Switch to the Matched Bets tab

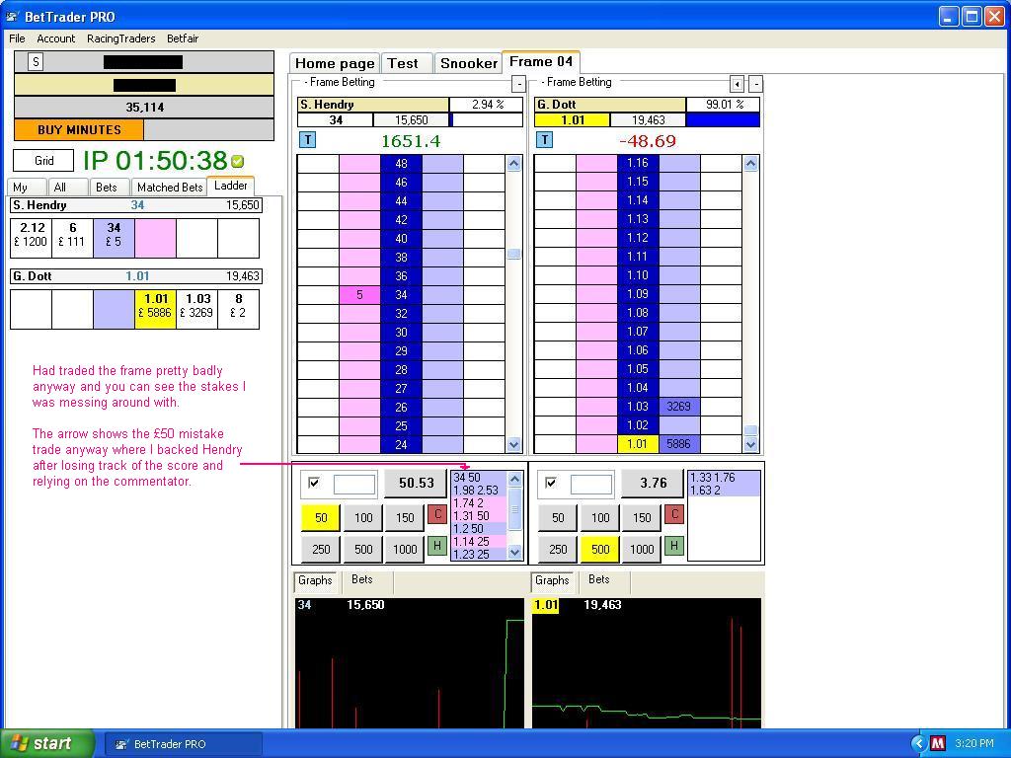170,187
